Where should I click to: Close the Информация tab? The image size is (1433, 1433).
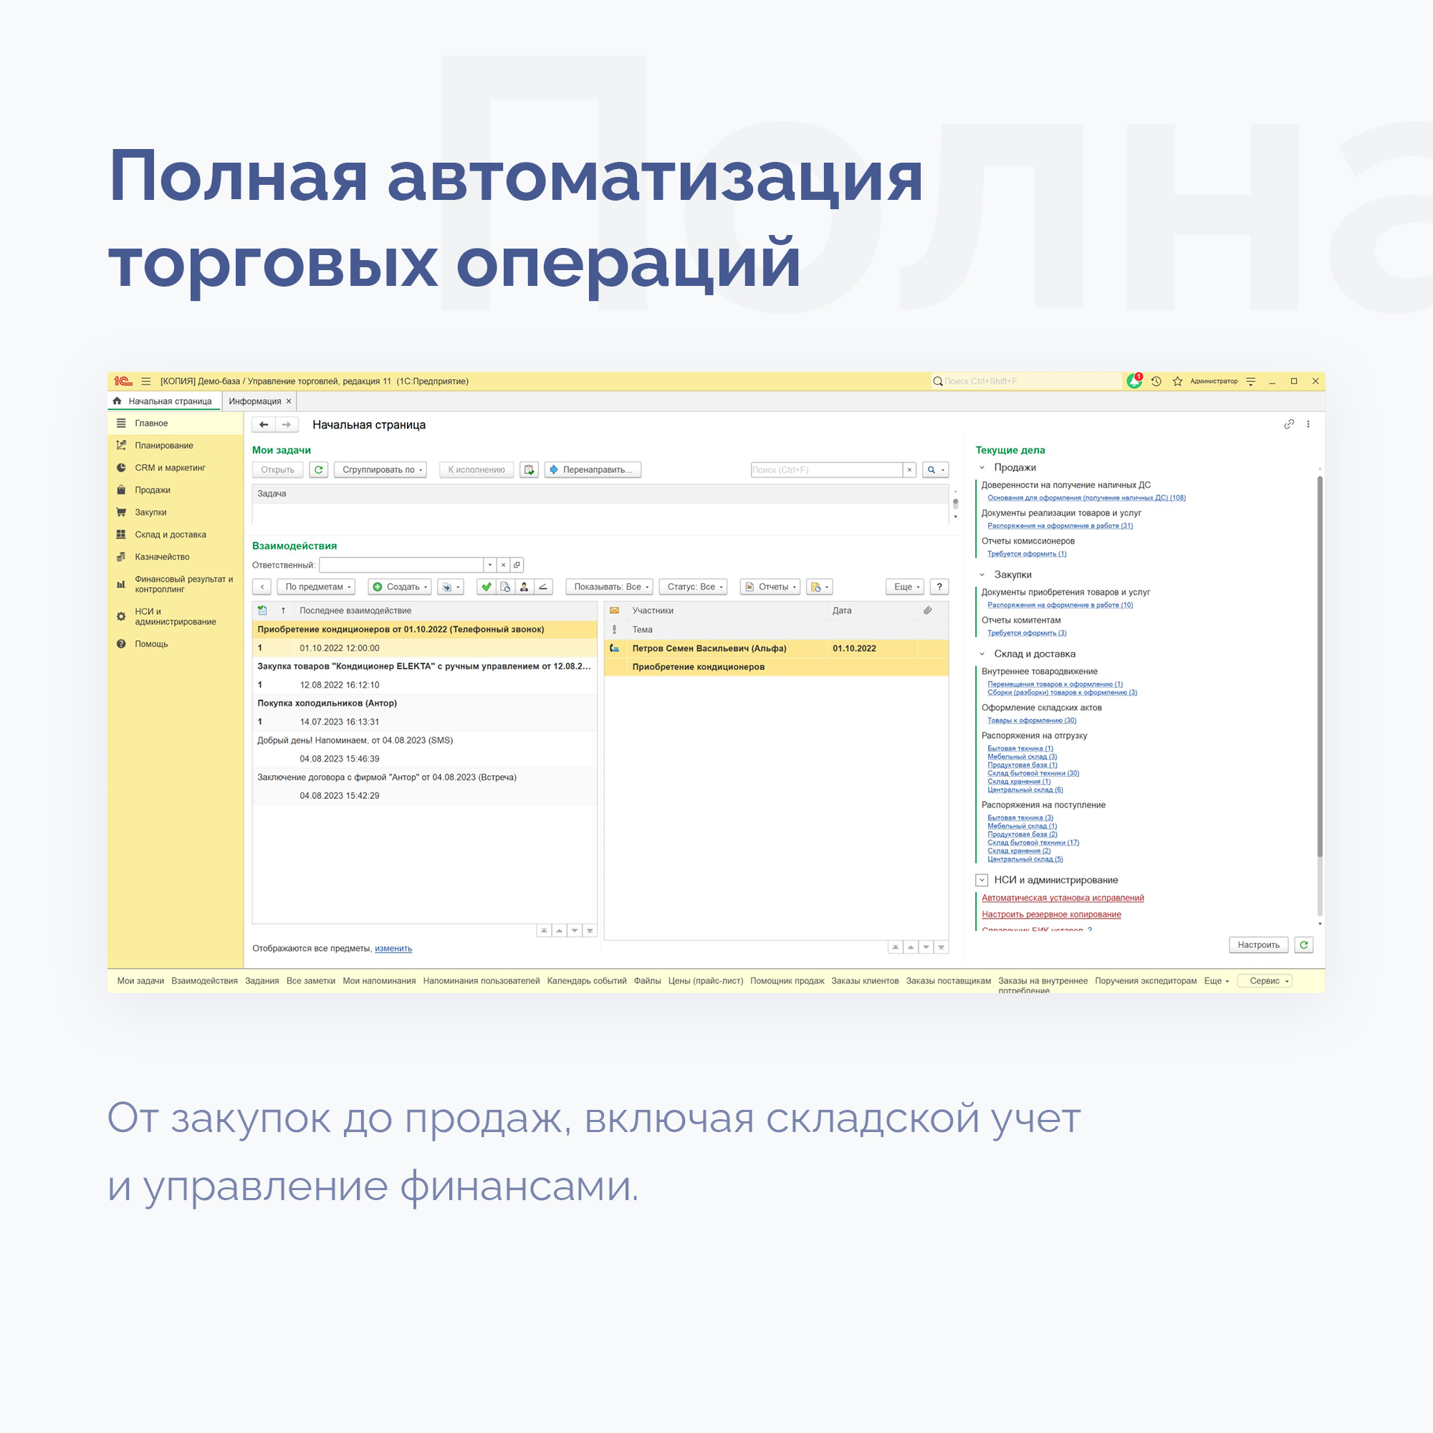(289, 401)
